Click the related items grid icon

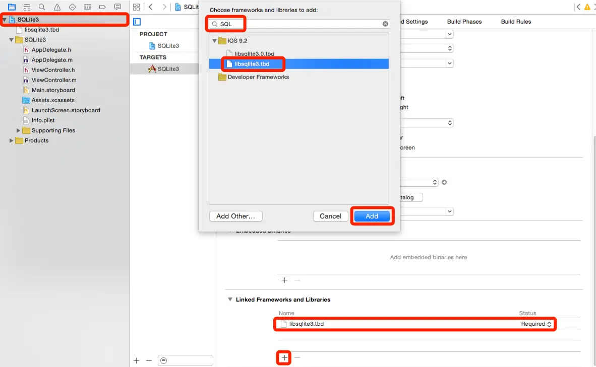[137, 7]
